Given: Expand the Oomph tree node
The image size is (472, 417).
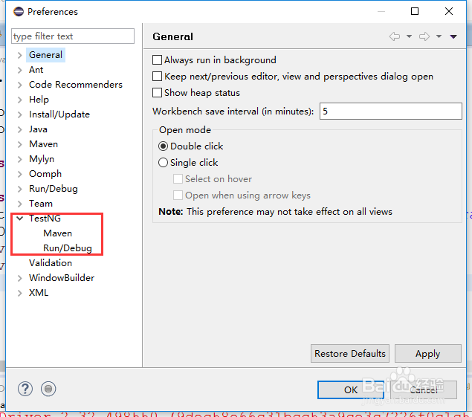Looking at the screenshot, I should pos(20,174).
